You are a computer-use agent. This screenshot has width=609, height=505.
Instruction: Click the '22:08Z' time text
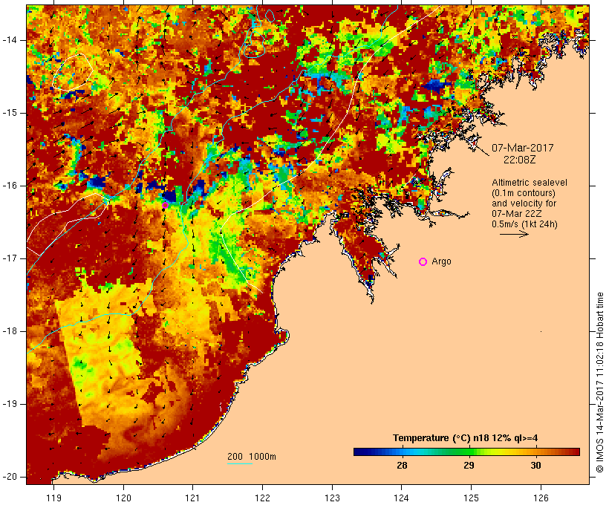click(x=520, y=160)
